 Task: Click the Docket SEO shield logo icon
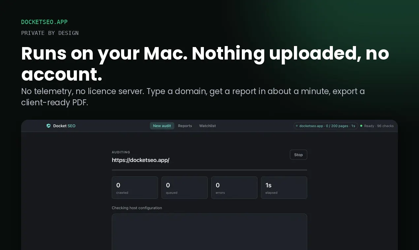(x=48, y=126)
